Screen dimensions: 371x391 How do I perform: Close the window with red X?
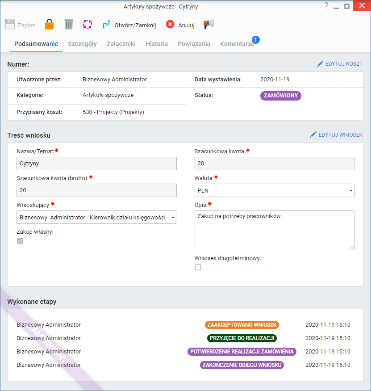tap(362, 5)
